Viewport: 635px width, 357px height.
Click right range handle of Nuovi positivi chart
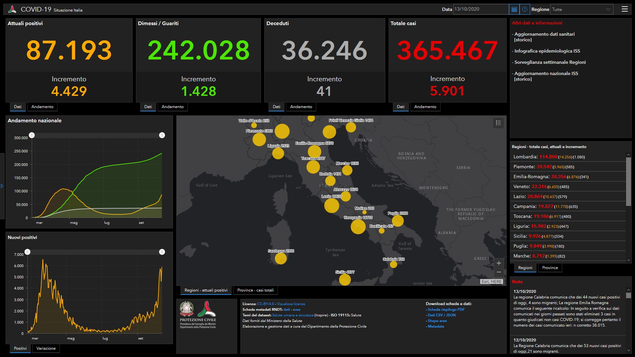click(162, 252)
